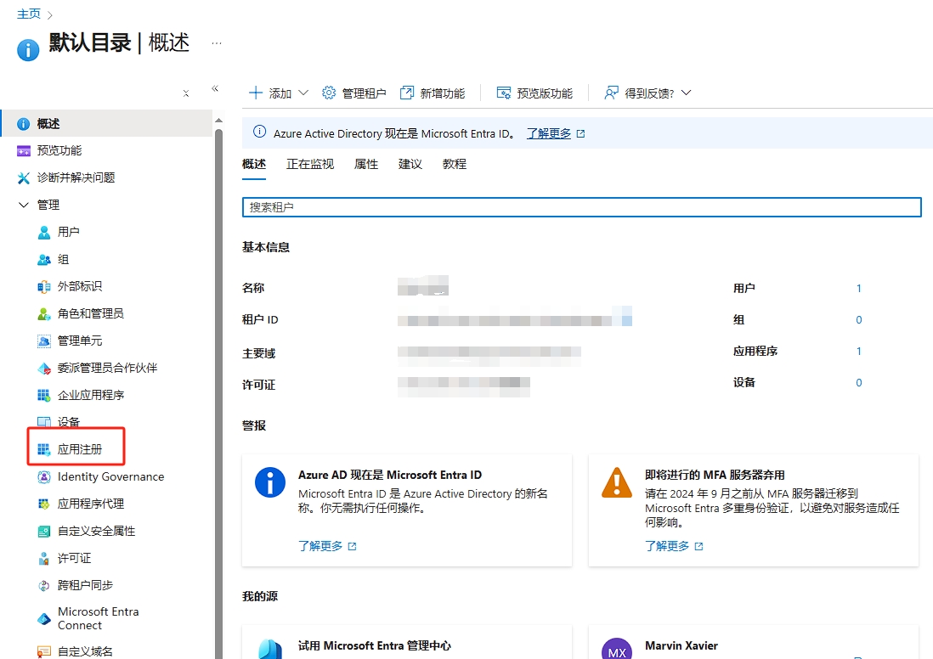
Task: Open 用户 (Users) in the sidebar
Action: (x=68, y=232)
